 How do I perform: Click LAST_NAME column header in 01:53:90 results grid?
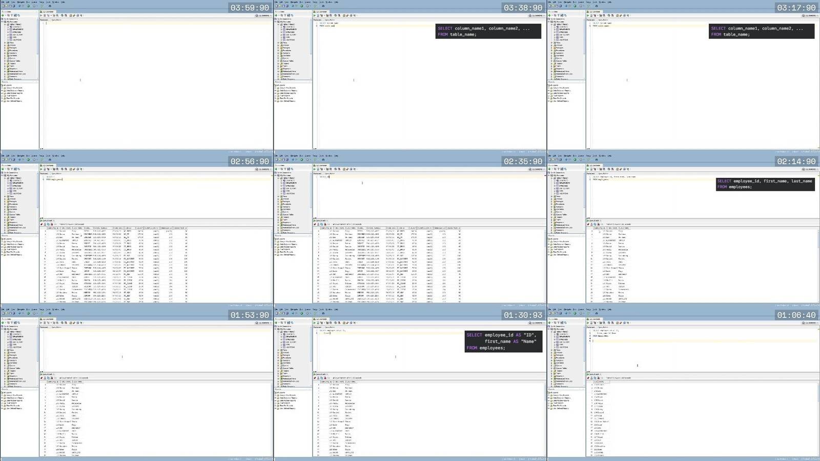click(x=77, y=382)
